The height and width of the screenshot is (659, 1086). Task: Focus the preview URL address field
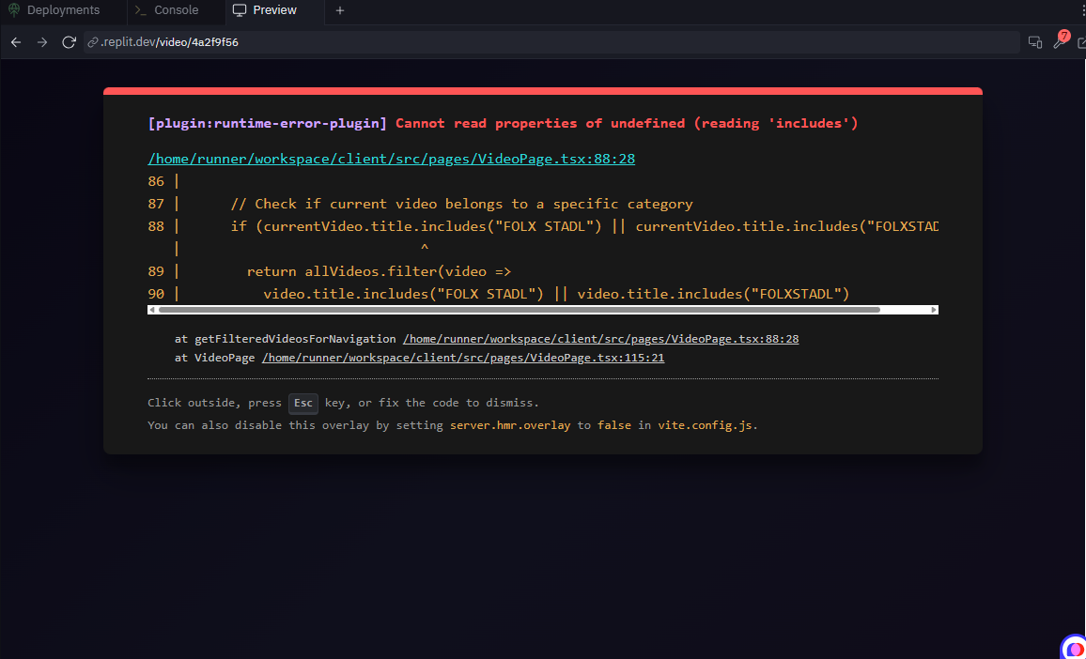tap(551, 42)
